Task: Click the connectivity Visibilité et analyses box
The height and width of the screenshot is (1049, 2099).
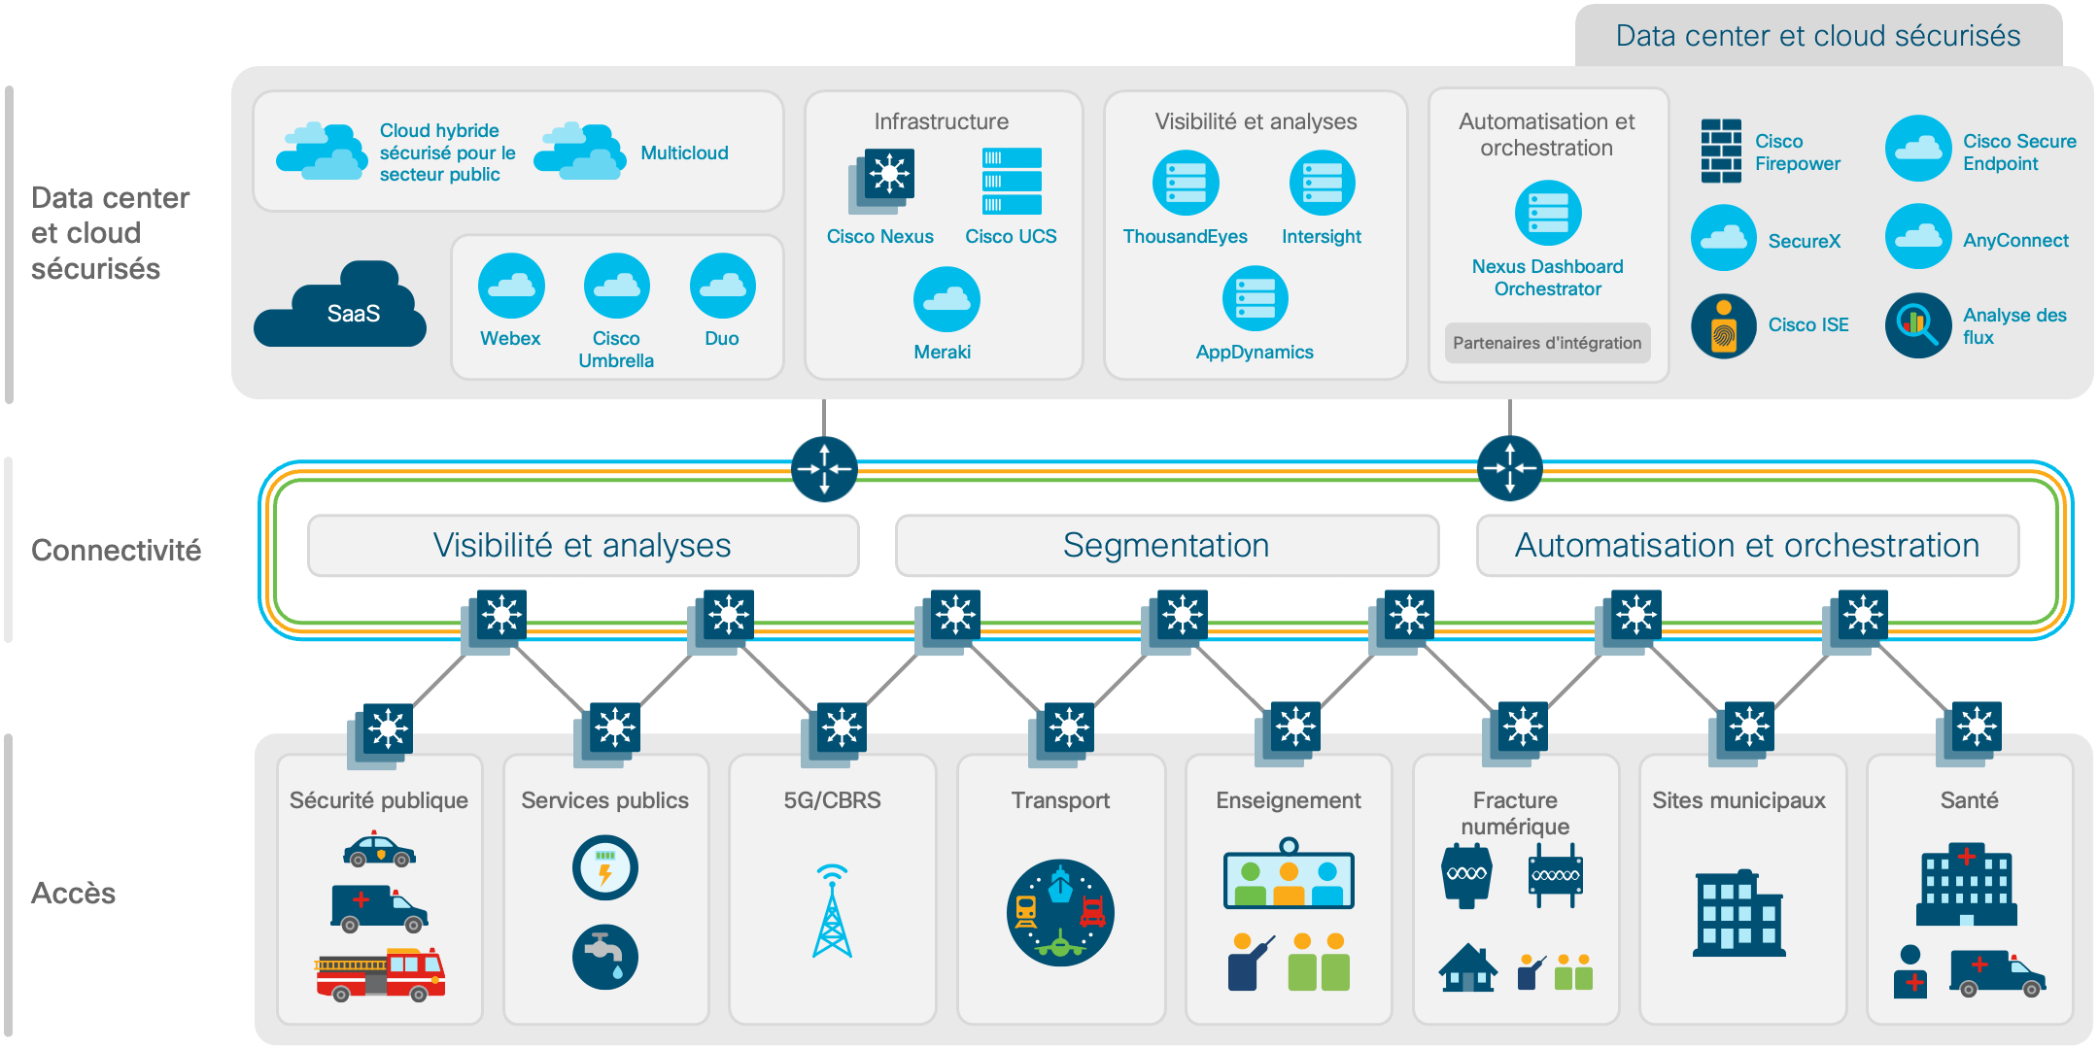Action: click(583, 546)
